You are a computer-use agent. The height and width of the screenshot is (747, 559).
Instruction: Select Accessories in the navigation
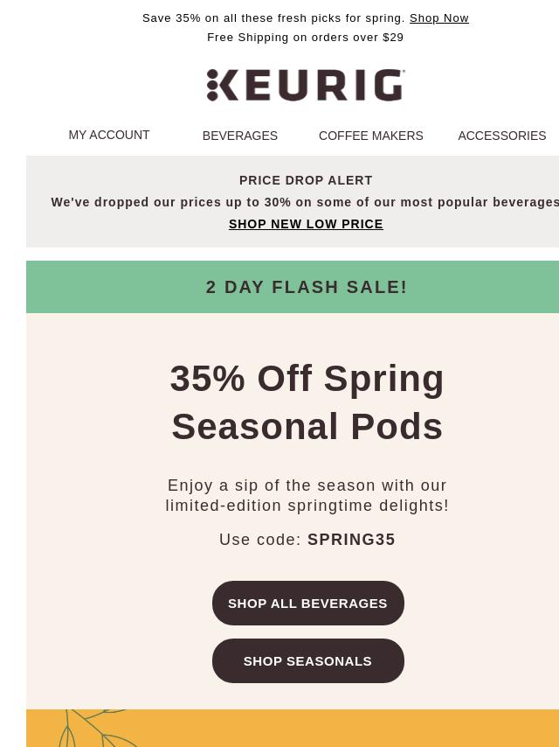502,136
